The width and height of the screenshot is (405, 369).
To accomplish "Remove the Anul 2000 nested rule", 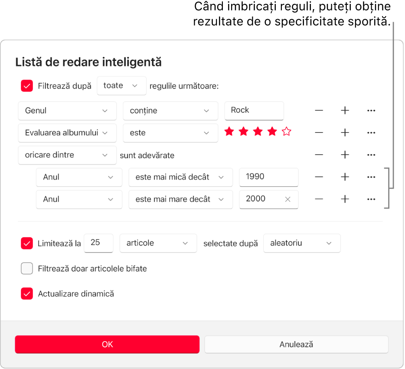I will tap(319, 199).
